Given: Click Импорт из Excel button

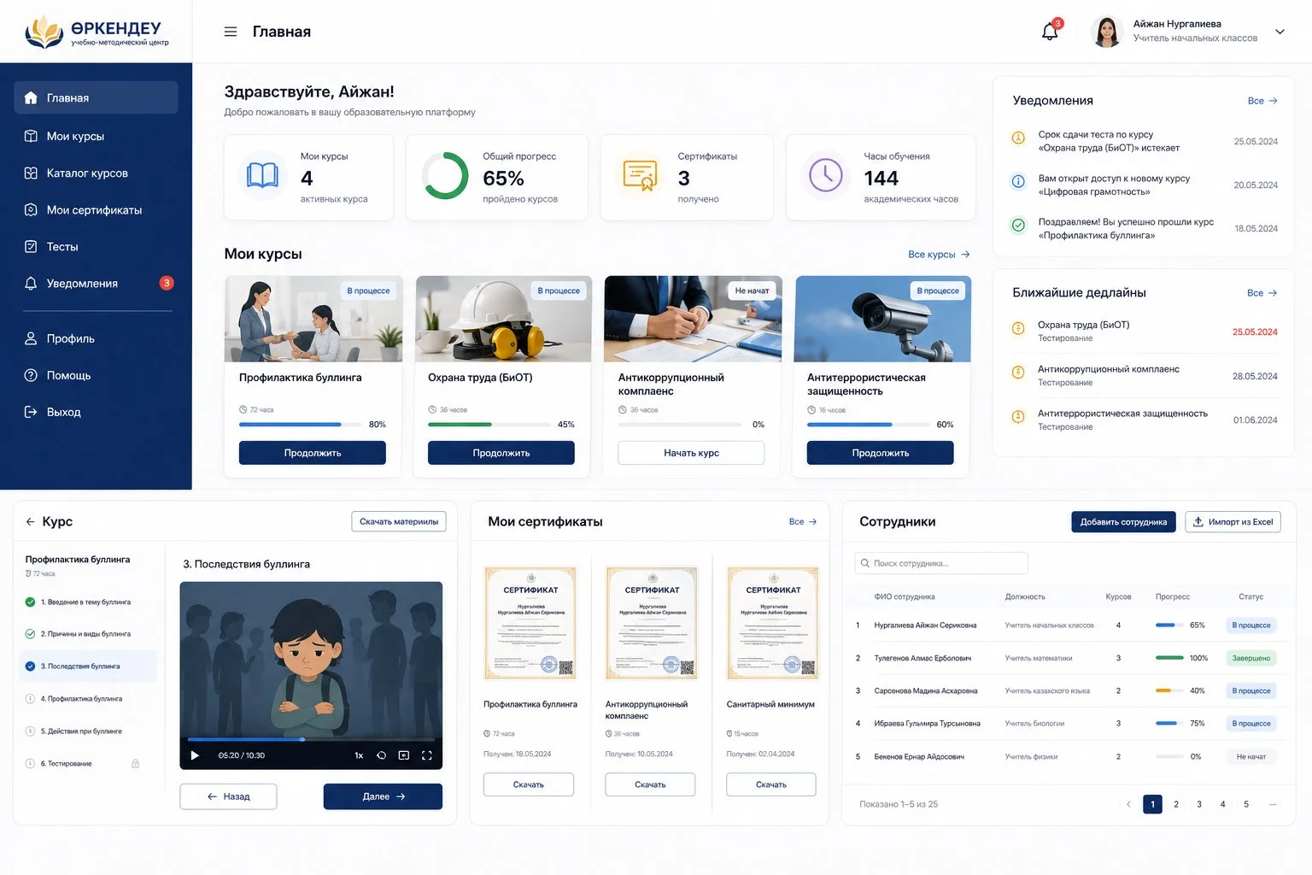Looking at the screenshot, I should coord(1233,522).
